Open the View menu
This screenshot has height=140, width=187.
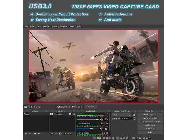click(38, 27)
